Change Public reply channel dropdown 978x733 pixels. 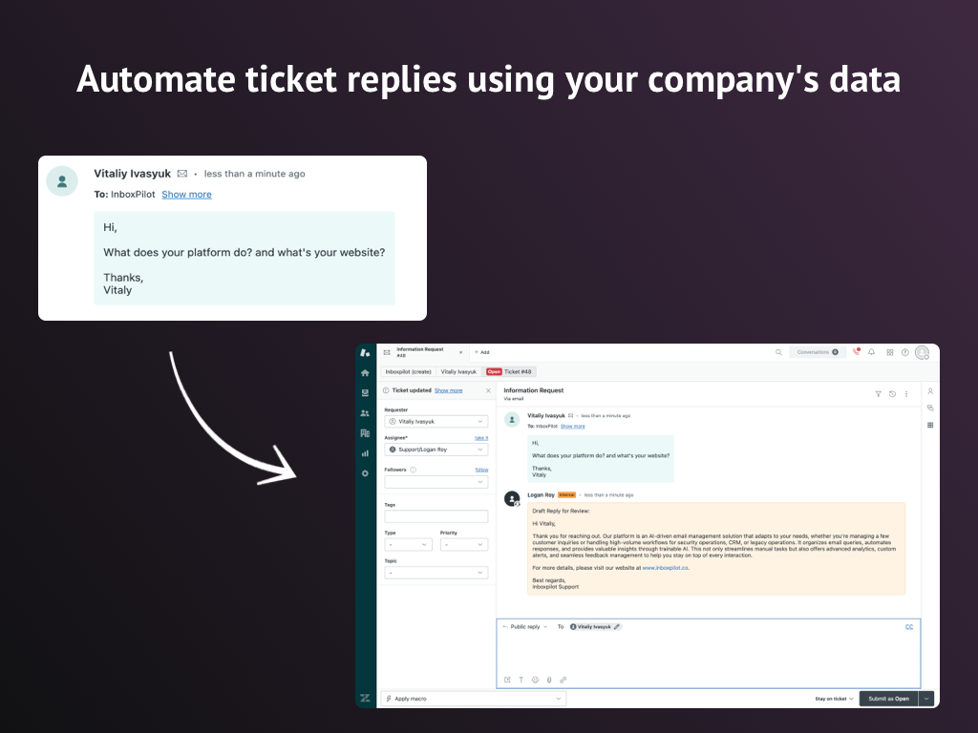pyautogui.click(x=525, y=627)
